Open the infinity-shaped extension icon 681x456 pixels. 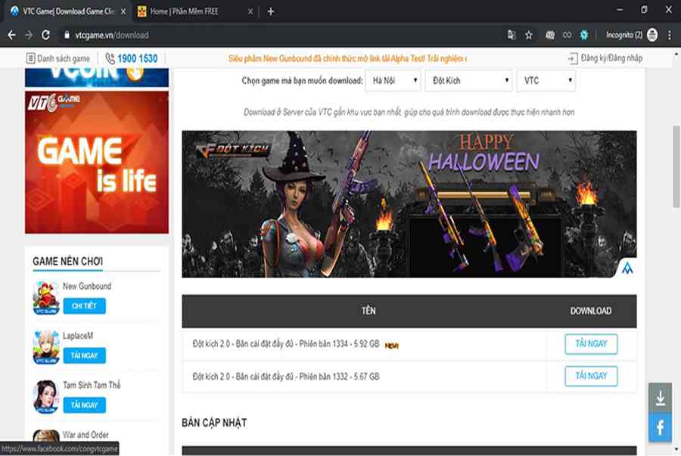[567, 35]
